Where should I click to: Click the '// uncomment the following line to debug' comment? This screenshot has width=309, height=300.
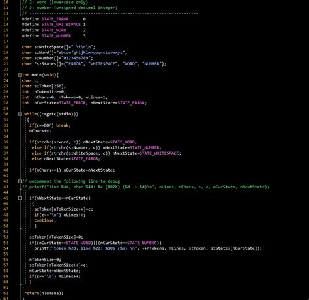pos(71,181)
